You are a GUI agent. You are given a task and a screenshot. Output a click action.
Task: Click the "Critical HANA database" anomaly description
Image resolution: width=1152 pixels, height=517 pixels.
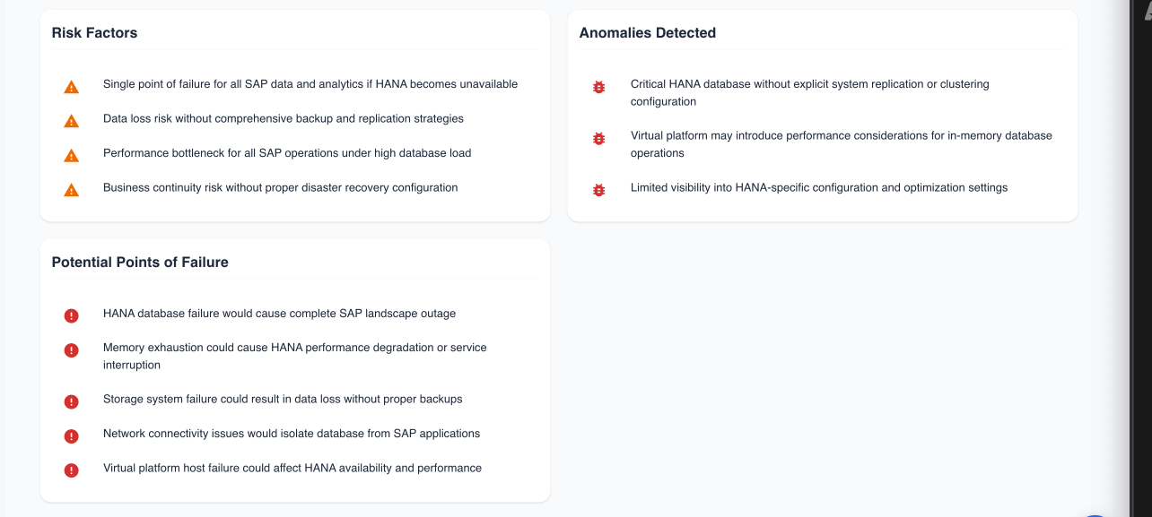[808, 92]
